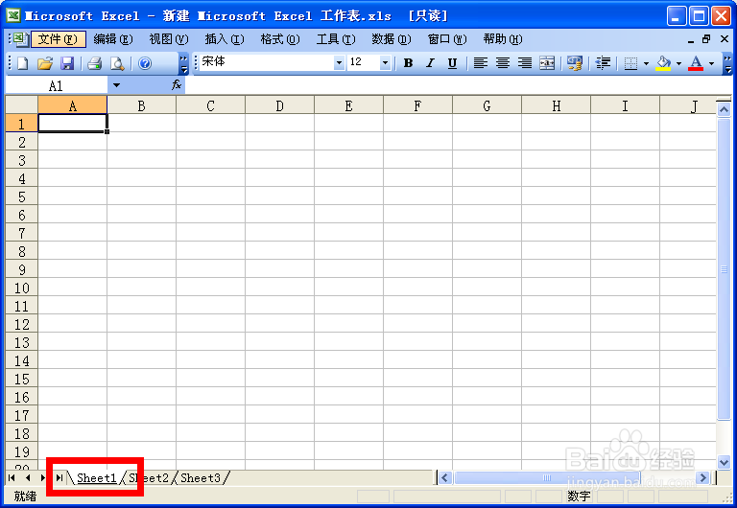Apply fill color with paint bucket
This screenshot has height=508, width=737.
coord(663,63)
